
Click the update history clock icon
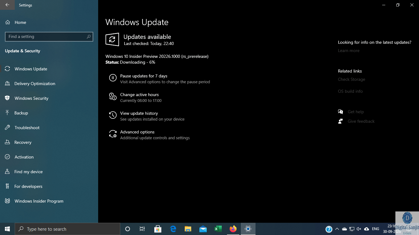(113, 115)
